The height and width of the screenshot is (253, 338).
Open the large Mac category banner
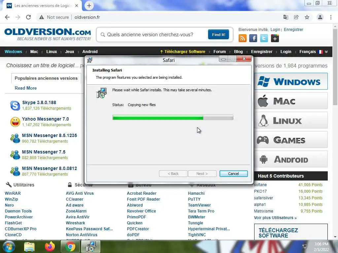tap(291, 101)
